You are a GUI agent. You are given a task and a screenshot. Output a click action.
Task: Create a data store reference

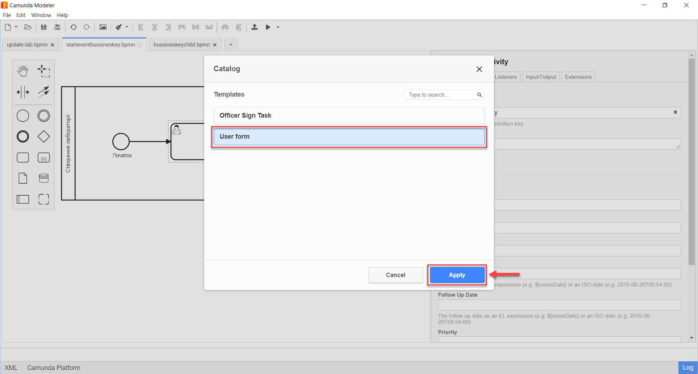(x=44, y=178)
